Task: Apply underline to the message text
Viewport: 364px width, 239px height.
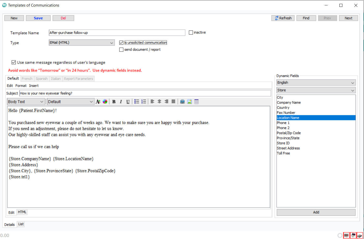Action: click(128, 101)
